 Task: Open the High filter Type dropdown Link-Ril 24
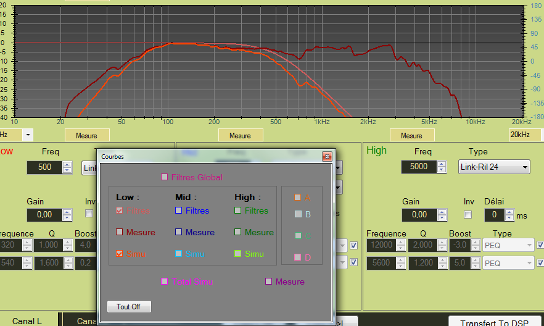(x=494, y=167)
